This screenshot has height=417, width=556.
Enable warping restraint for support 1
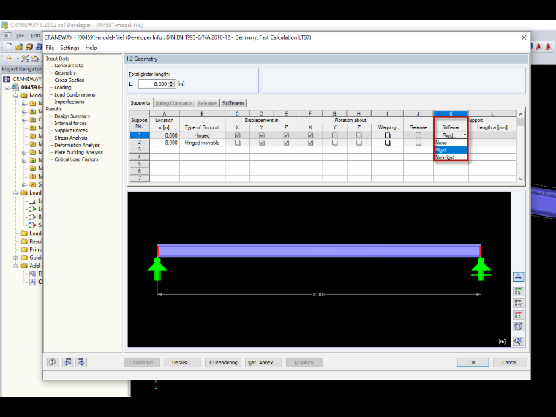tap(387, 135)
